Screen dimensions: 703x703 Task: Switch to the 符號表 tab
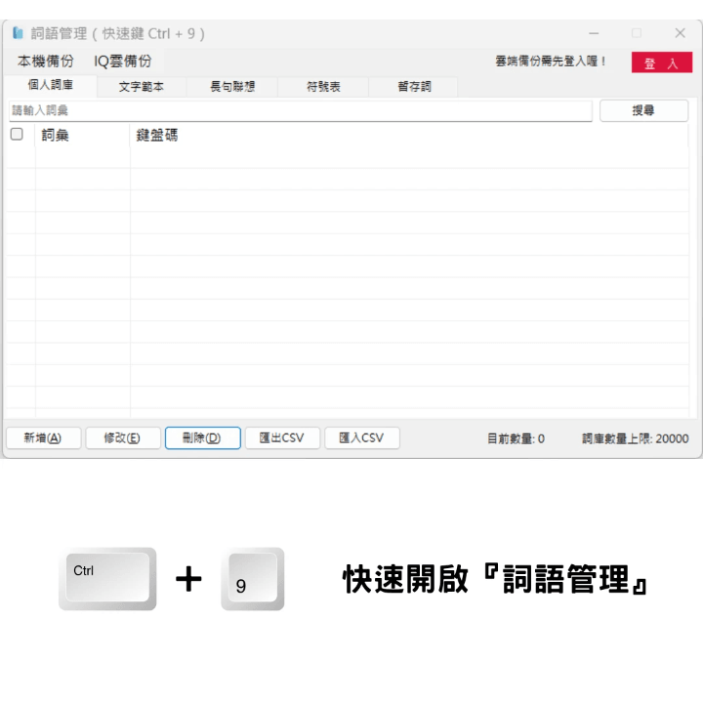(x=323, y=87)
